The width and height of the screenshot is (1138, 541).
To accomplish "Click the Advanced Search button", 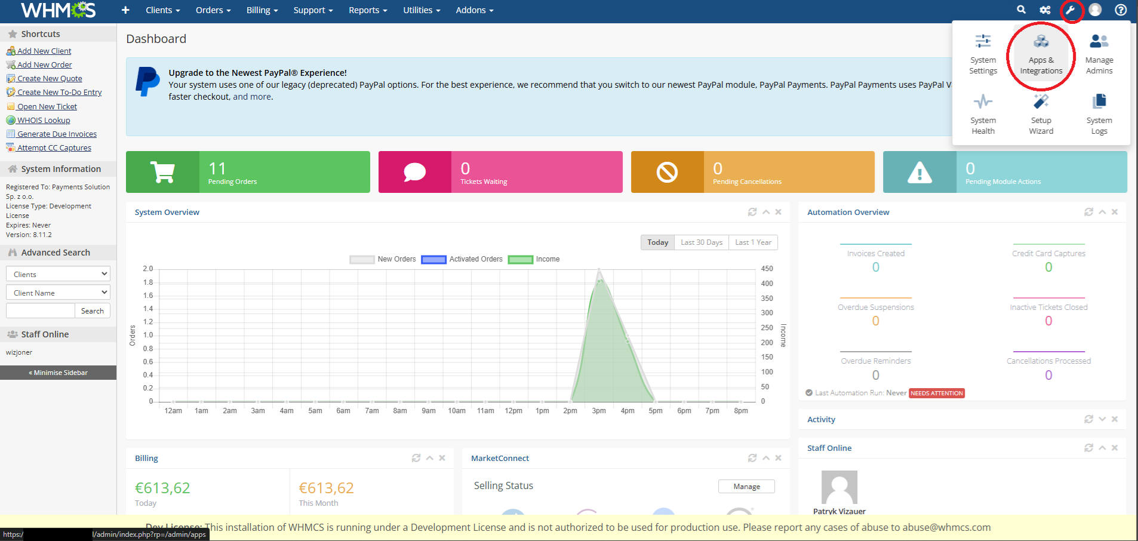I will point(93,311).
